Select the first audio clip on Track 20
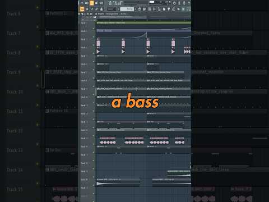The image size is (269, 202). [x=118, y=182]
